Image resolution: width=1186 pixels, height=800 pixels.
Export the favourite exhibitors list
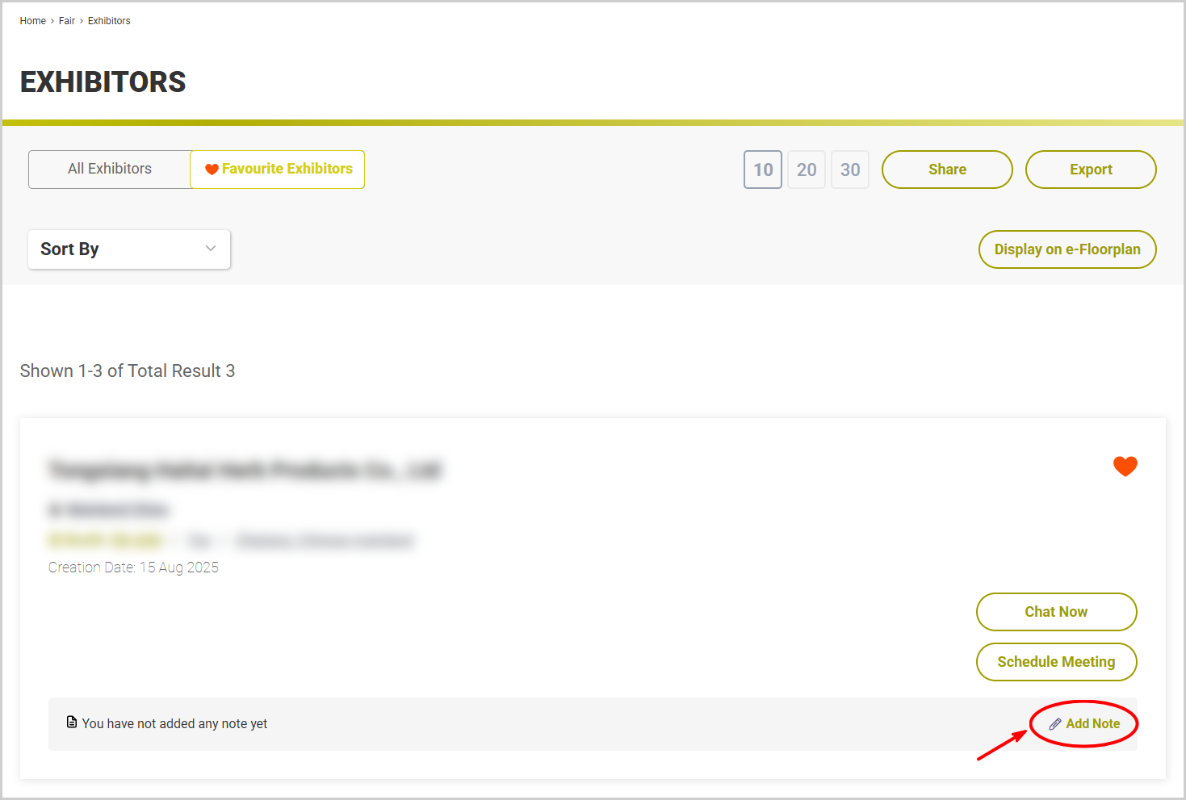click(1091, 170)
